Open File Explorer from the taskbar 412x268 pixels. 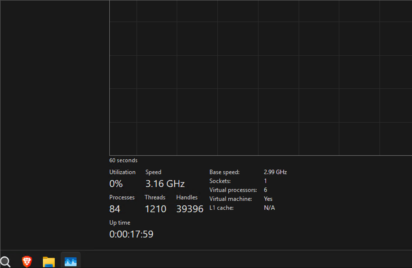(x=49, y=261)
